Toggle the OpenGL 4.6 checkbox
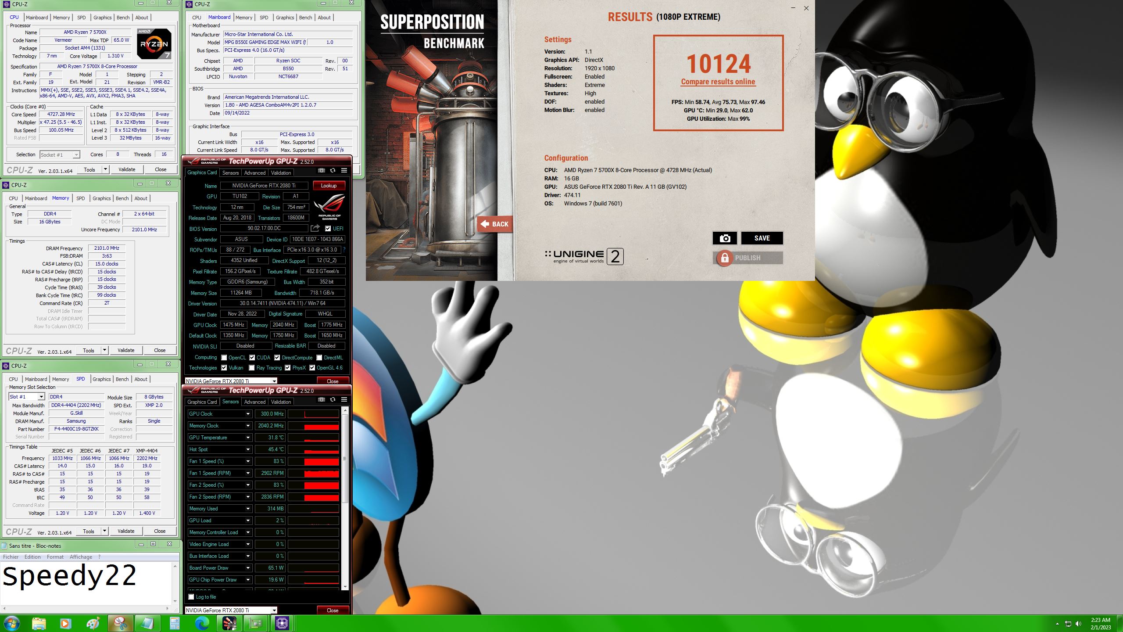Image resolution: width=1123 pixels, height=632 pixels. [x=312, y=368]
